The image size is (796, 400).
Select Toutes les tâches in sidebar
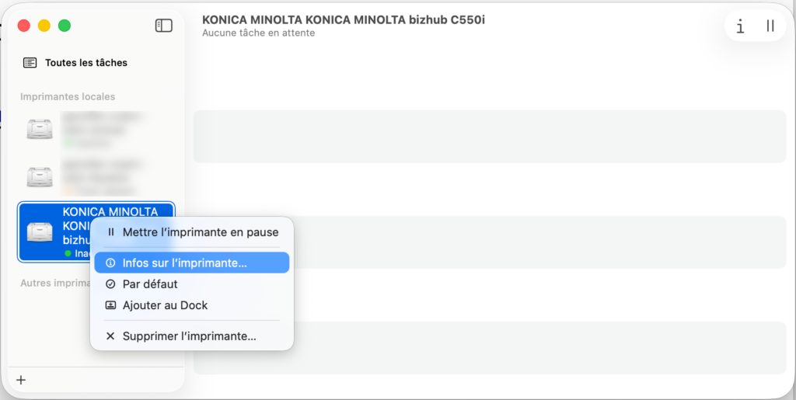(86, 62)
